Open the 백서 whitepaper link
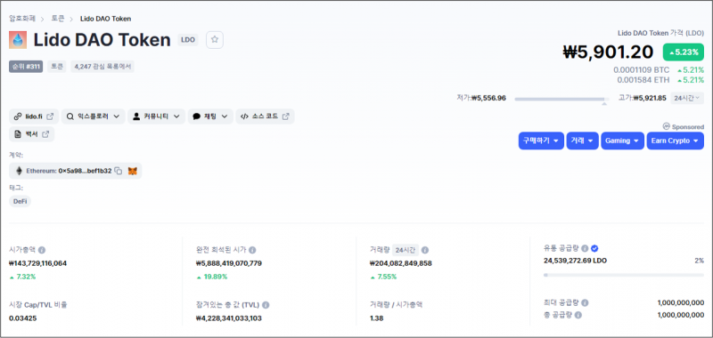Screen dimensions: 713x338 pyautogui.click(x=32, y=134)
